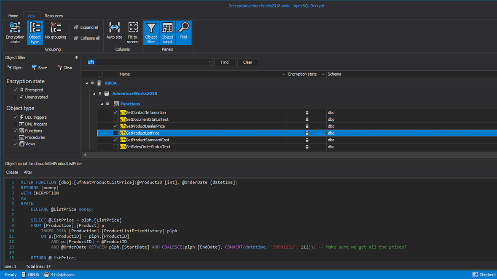Image resolution: width=497 pixels, height=279 pixels.
Task: Toggle the Object filter panel
Action: click(x=151, y=32)
